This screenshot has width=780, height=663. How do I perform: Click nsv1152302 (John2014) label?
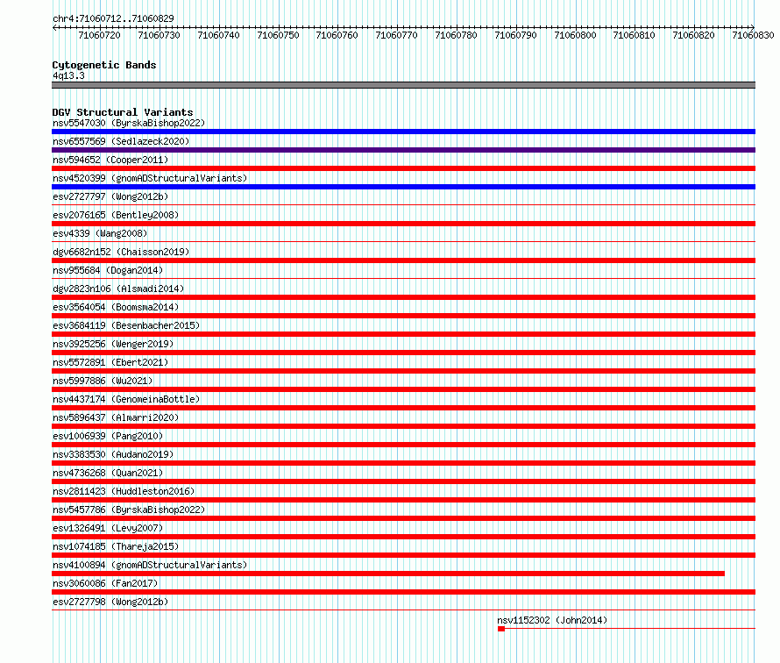point(552,620)
